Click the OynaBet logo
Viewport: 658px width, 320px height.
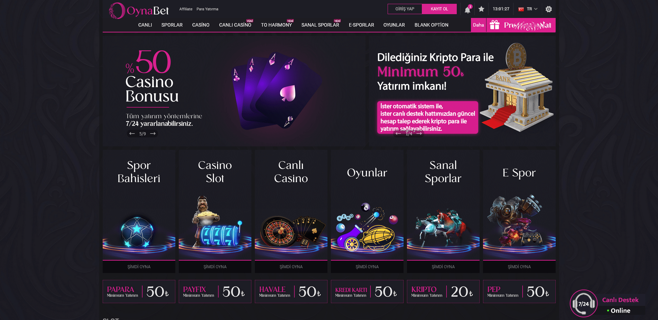coord(139,11)
